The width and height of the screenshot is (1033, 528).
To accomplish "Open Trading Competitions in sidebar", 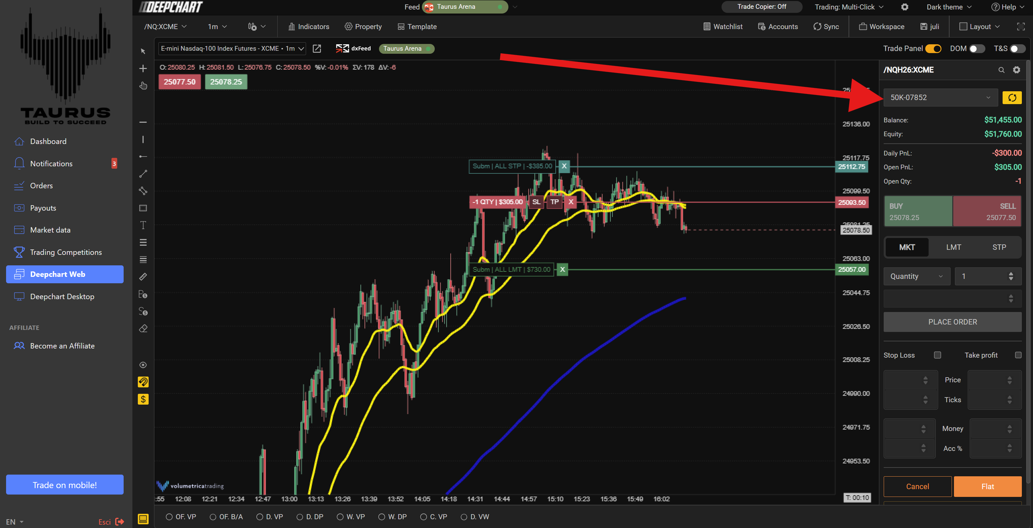I will [66, 252].
